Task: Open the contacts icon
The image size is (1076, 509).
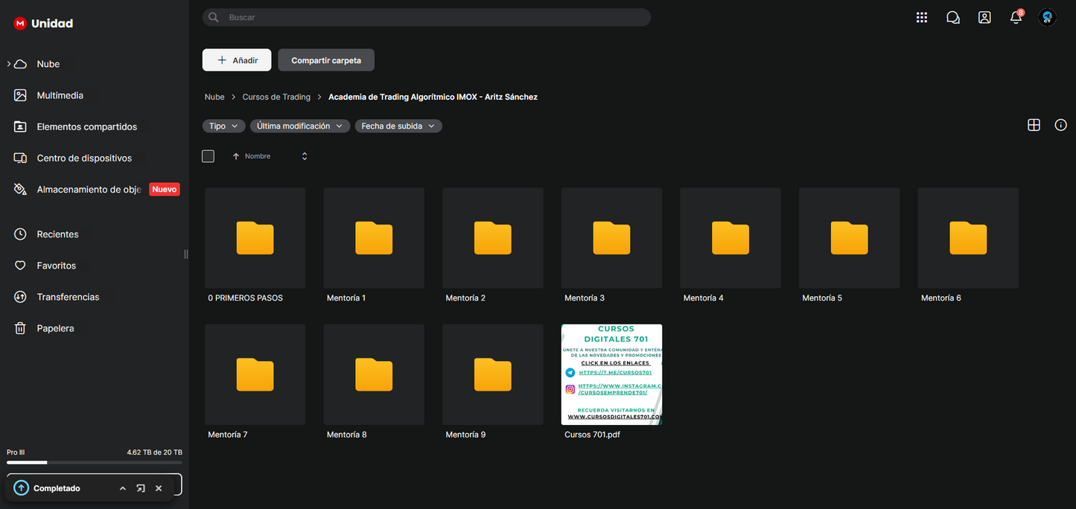Action: [984, 17]
